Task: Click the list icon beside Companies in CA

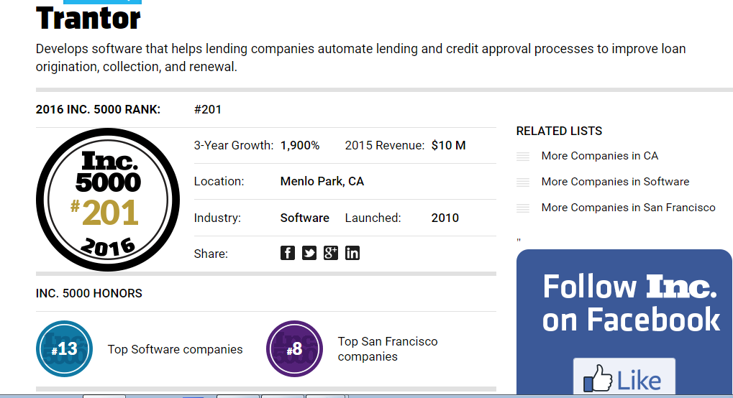Action: [523, 157]
